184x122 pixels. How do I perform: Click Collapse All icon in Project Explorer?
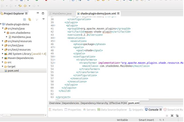[25, 19]
